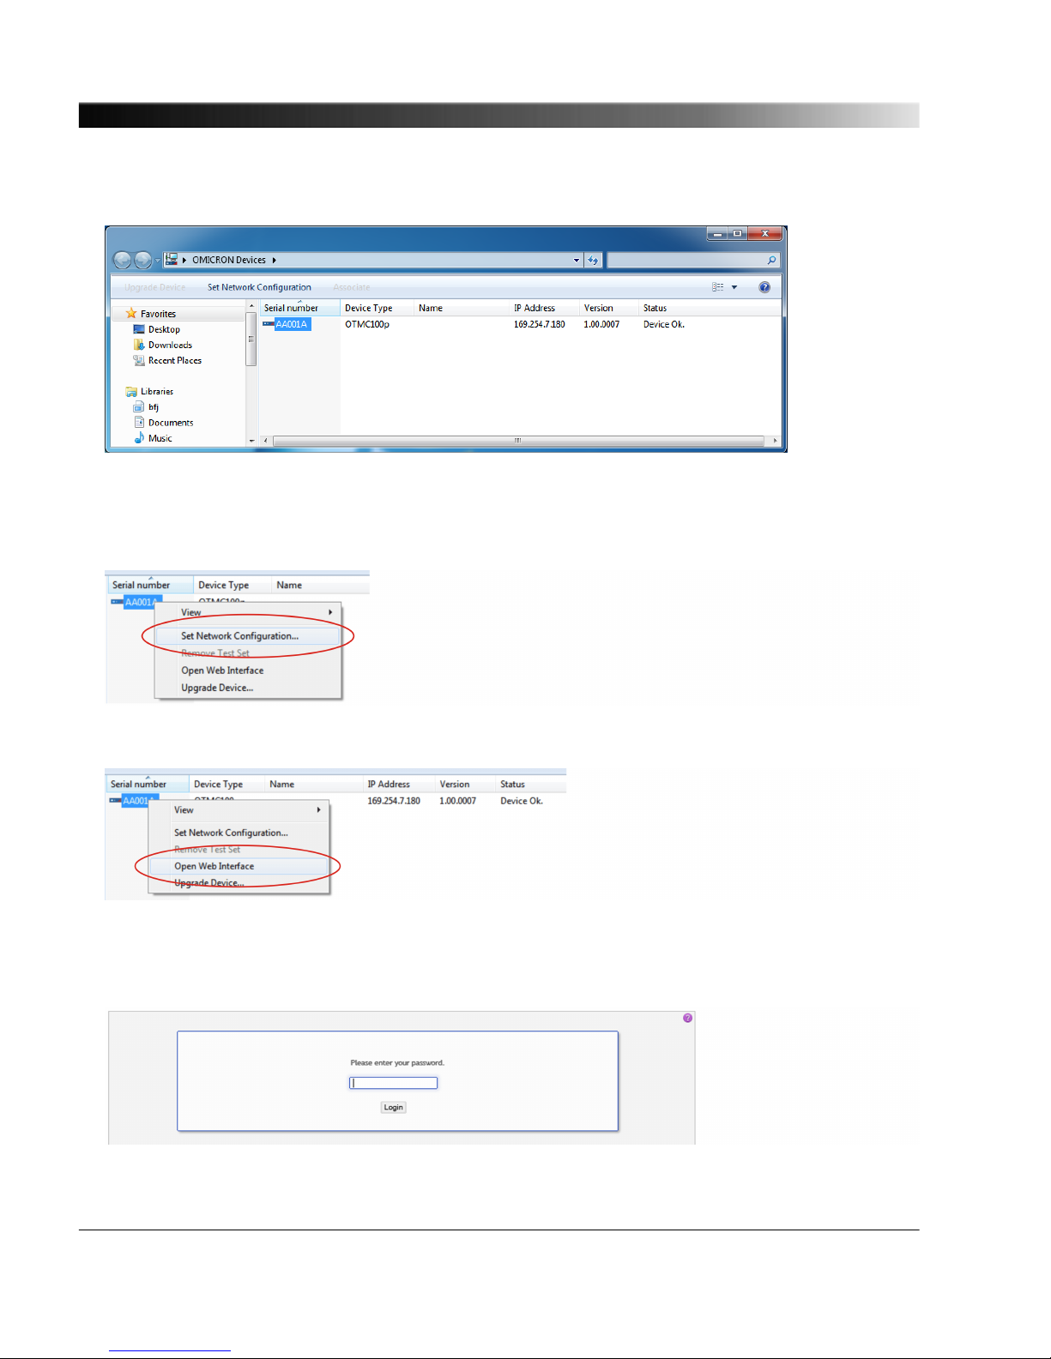The height and width of the screenshot is (1359, 1051).
Task: Click the Device Ok. status in Explorer window
Action: coord(664,324)
